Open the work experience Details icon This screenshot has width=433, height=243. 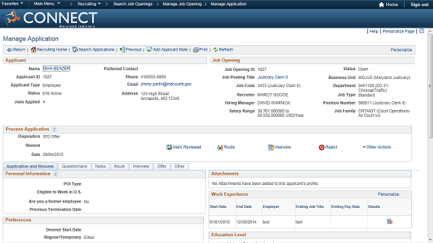[390, 221]
